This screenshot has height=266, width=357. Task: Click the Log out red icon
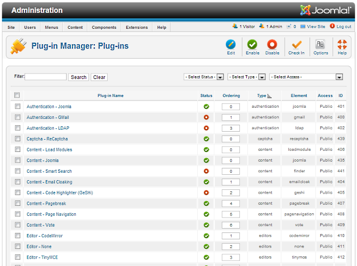coord(332,26)
